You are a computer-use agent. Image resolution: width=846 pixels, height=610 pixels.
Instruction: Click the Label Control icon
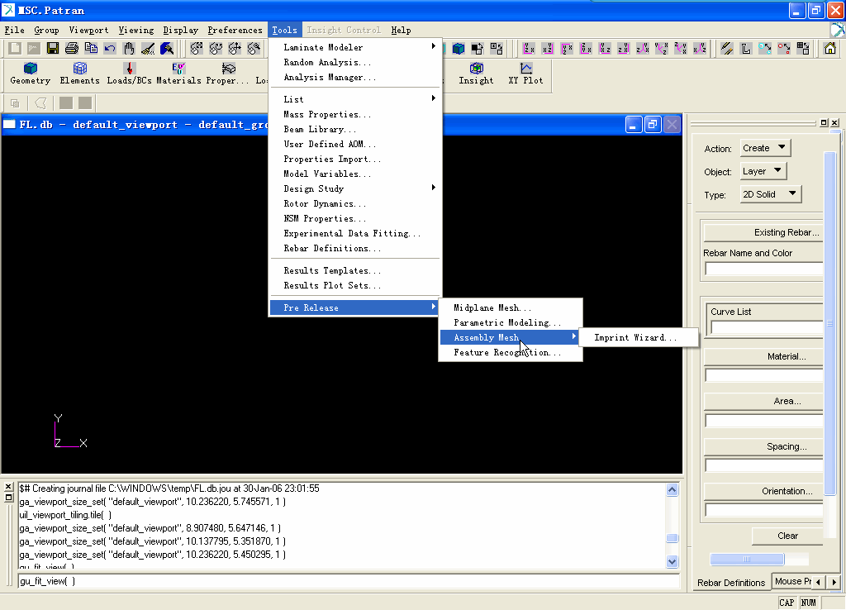746,49
